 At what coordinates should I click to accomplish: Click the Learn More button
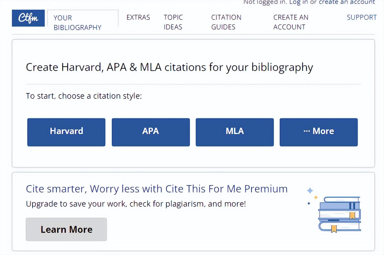point(66,229)
